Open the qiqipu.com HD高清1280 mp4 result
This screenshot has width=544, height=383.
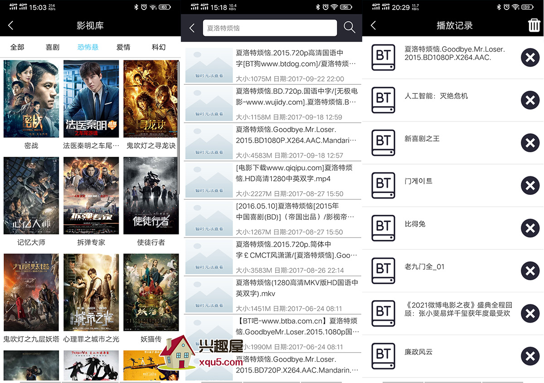click(x=272, y=180)
